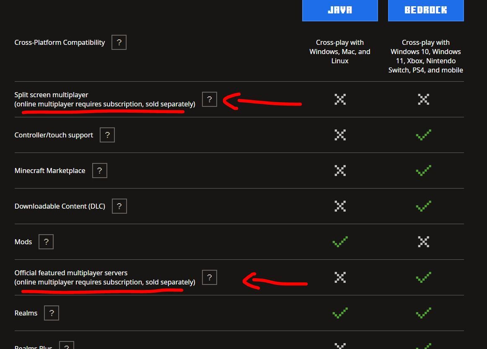
Task: Click Bedrock X mark for Split screen multiplayer
Action: tap(424, 99)
